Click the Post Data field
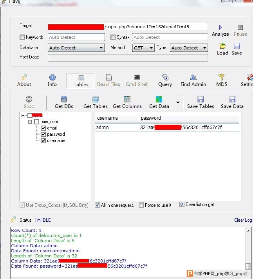Image resolution: width=253 pixels, height=279 pixels. tap(128, 58)
